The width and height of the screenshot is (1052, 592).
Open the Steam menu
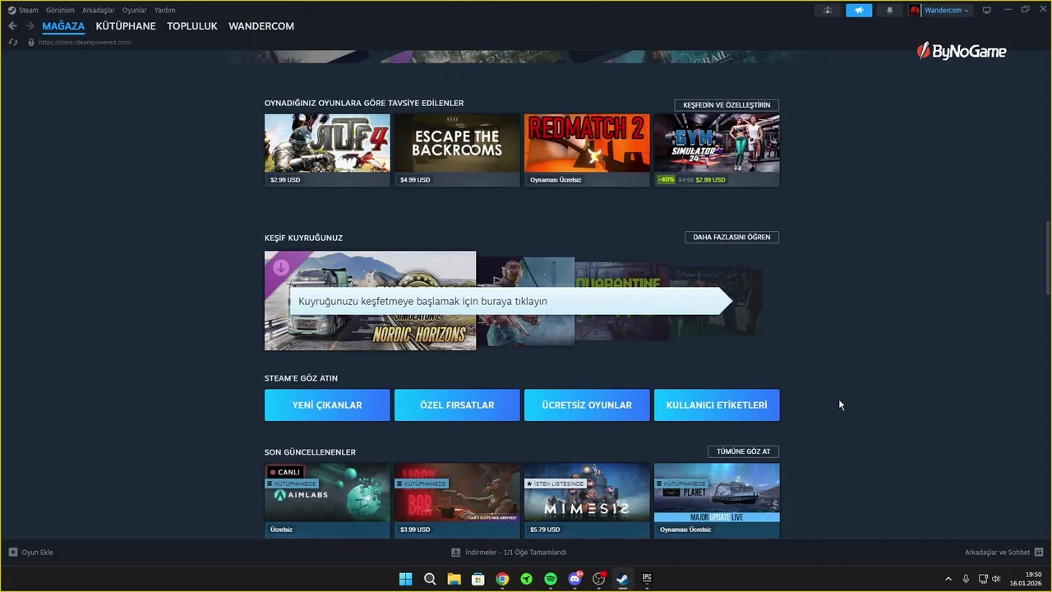29,11
